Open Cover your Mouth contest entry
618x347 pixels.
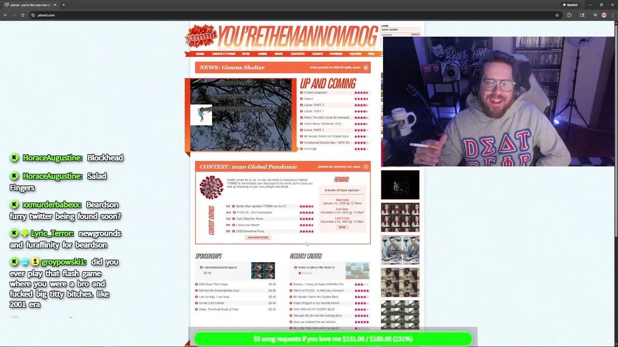248,225
